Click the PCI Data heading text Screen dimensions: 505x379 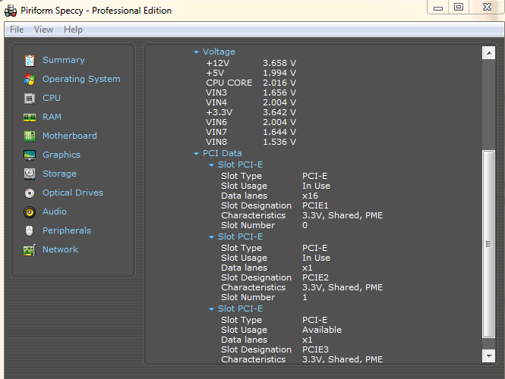pos(223,153)
